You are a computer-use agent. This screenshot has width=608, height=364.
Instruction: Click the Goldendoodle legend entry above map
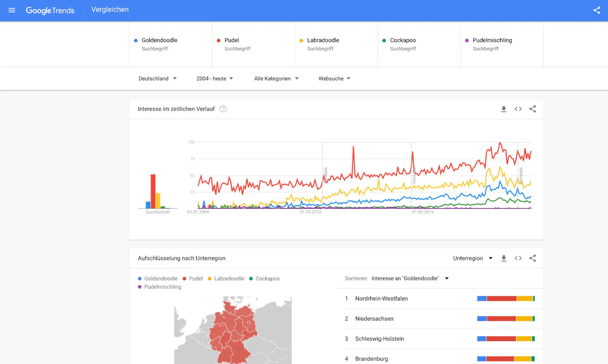tap(158, 279)
